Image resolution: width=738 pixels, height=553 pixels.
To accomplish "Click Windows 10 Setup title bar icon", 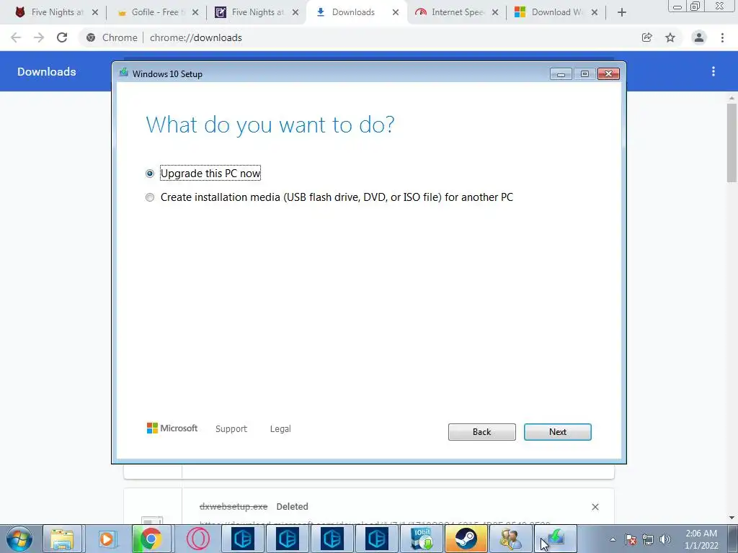I will point(124,73).
